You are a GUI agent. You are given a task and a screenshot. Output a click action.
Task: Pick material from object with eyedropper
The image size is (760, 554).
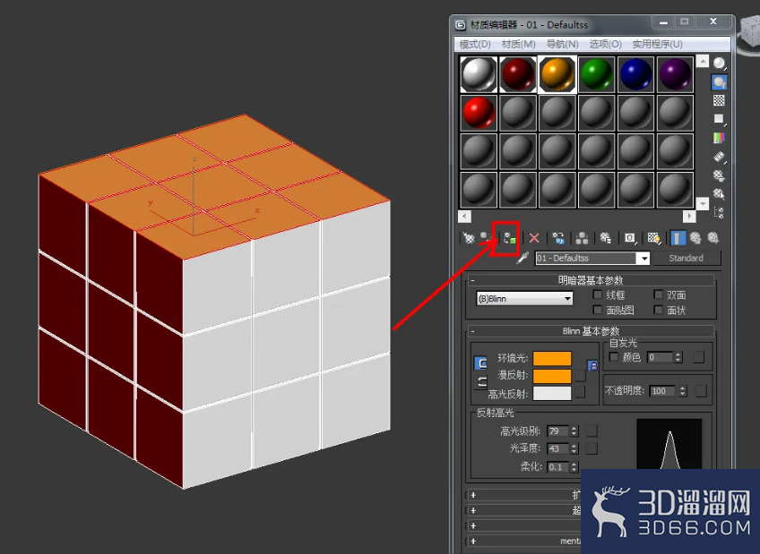(522, 258)
